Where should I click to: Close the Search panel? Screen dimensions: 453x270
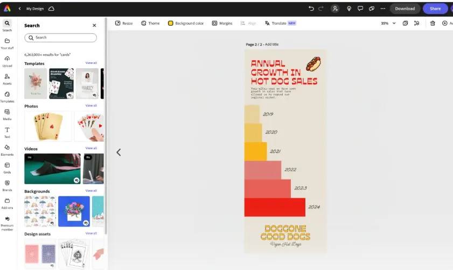94,25
